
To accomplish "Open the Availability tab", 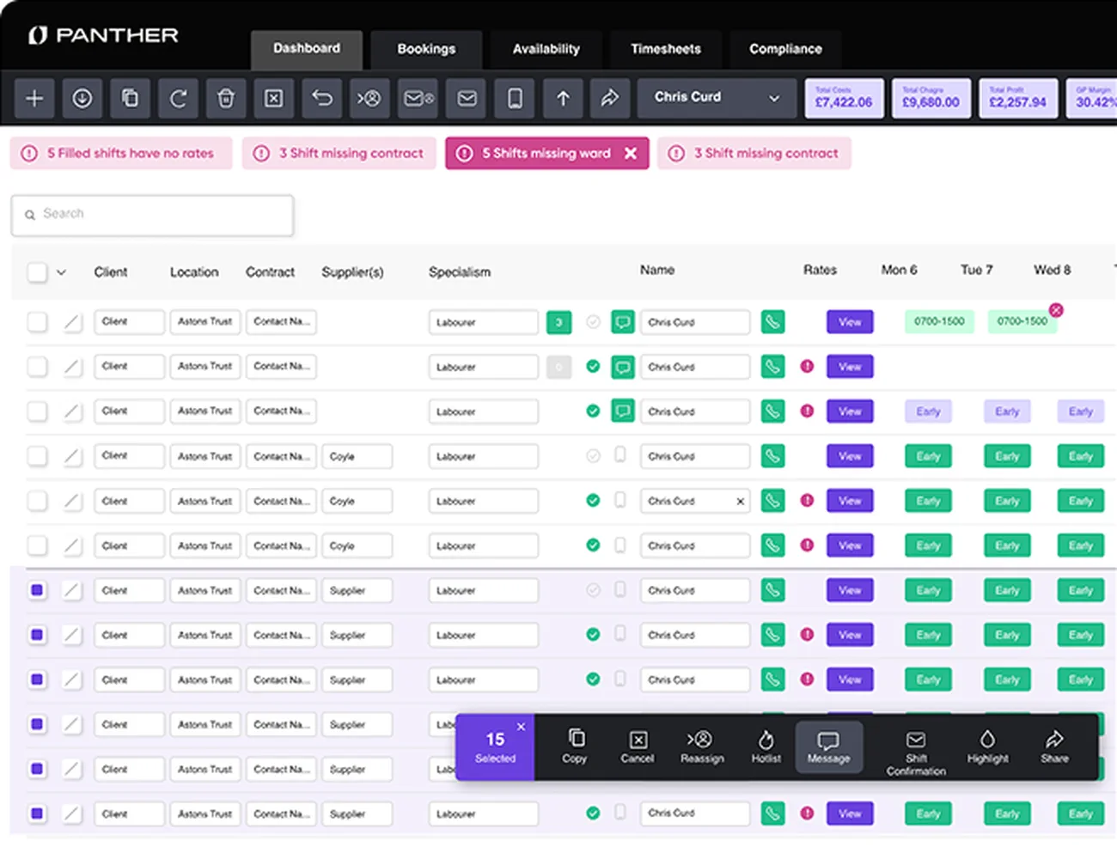I will 546,49.
